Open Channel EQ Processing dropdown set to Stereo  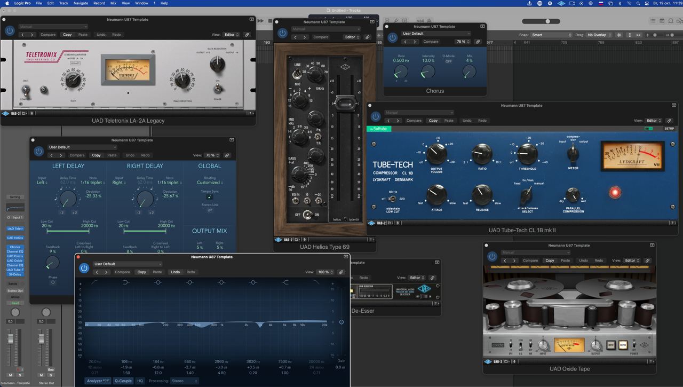click(x=185, y=381)
